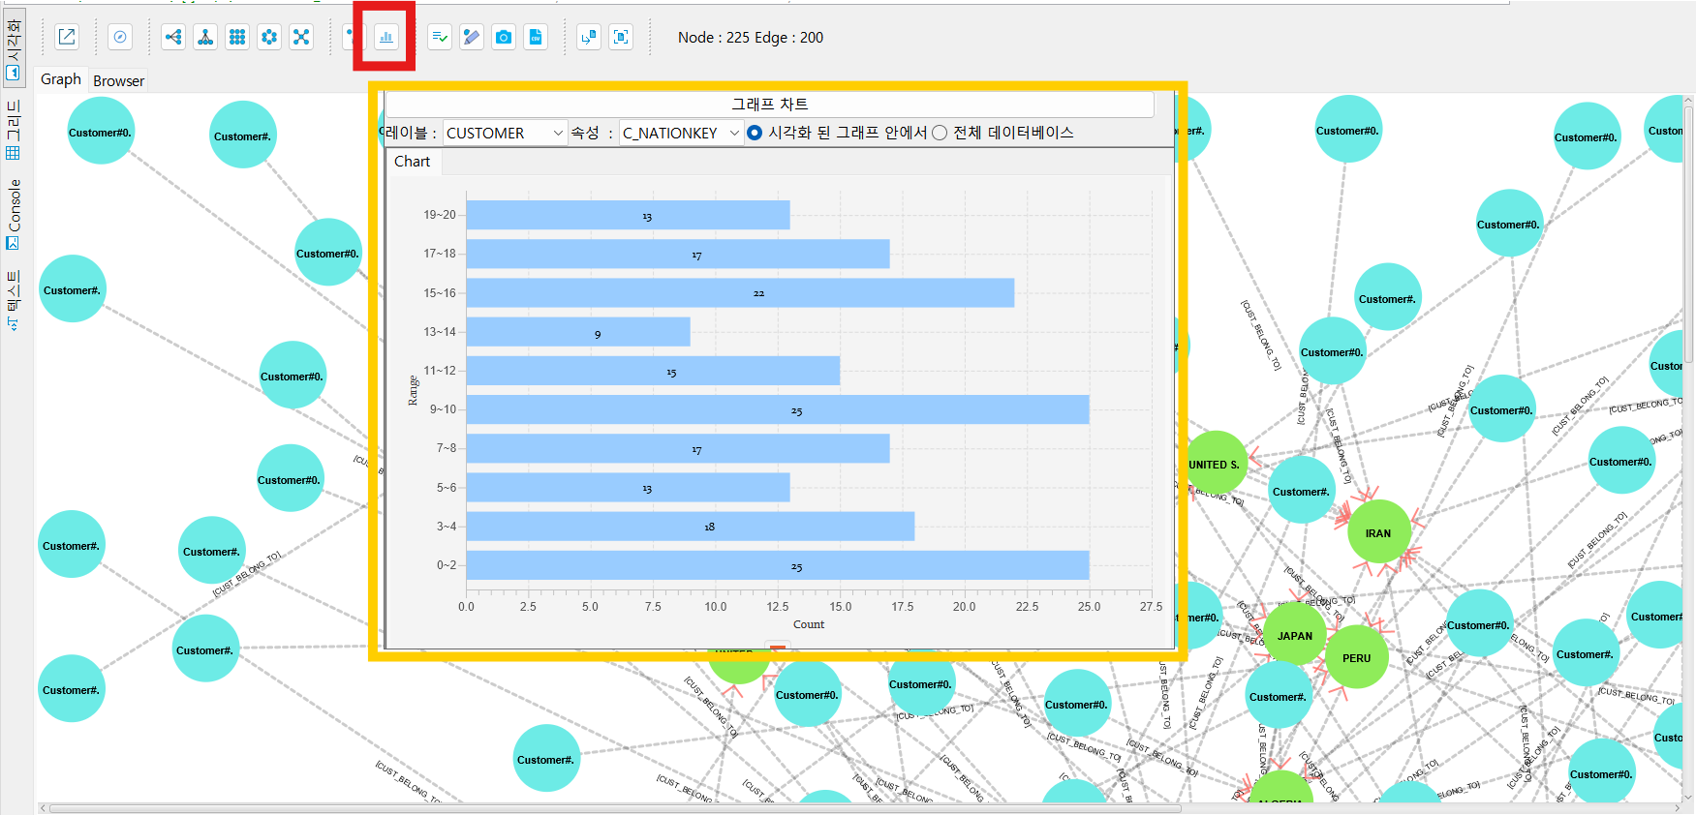Click the horizontal scrollbar under the graph

click(x=615, y=808)
